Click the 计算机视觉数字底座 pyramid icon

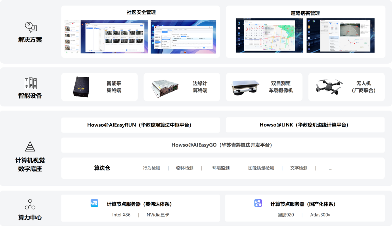coord(30,146)
